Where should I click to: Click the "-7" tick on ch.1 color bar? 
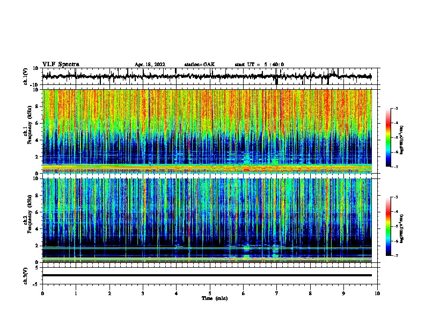click(396, 167)
